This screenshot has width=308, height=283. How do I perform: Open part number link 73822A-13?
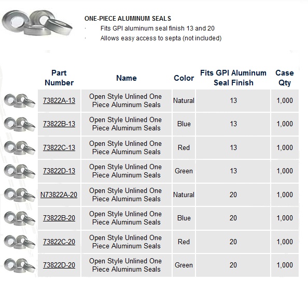(59, 100)
